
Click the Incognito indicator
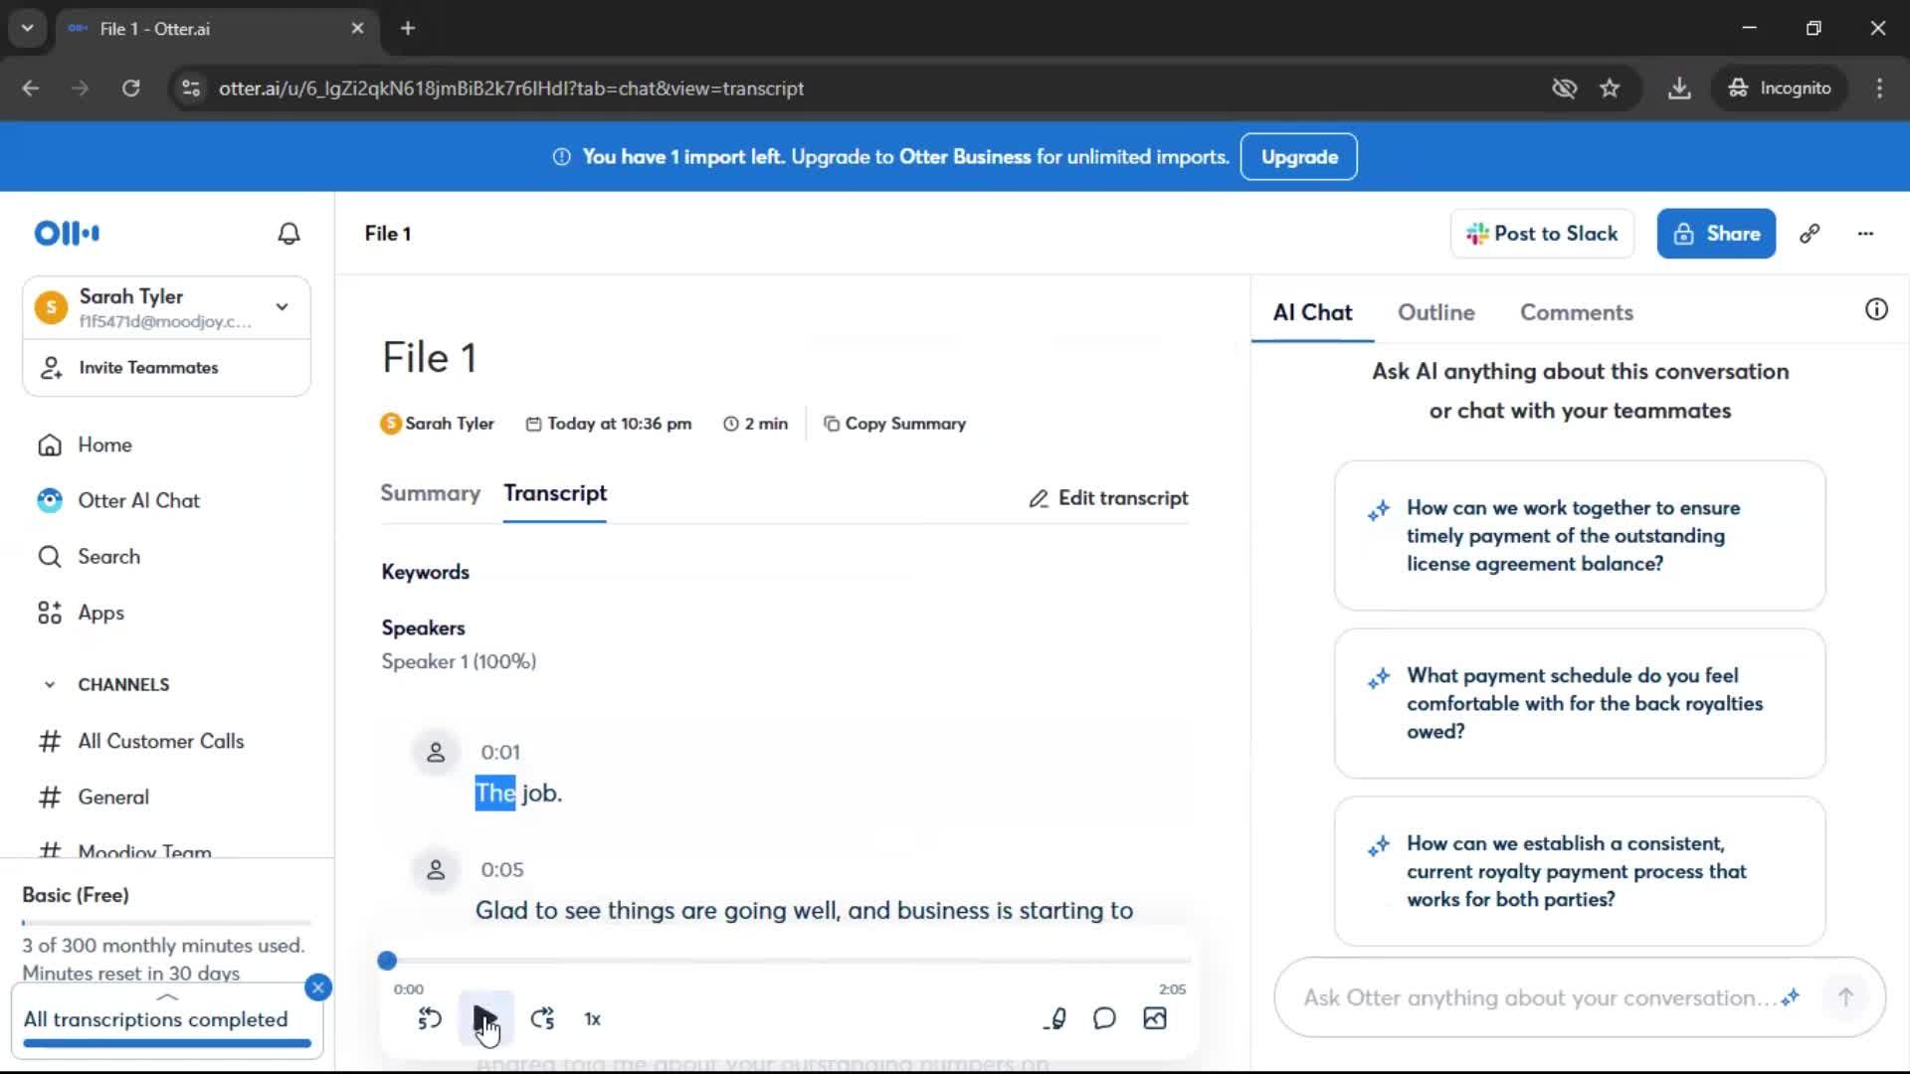click(1780, 89)
